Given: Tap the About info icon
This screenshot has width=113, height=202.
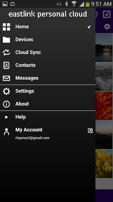Looking at the screenshot, I should point(6,104).
